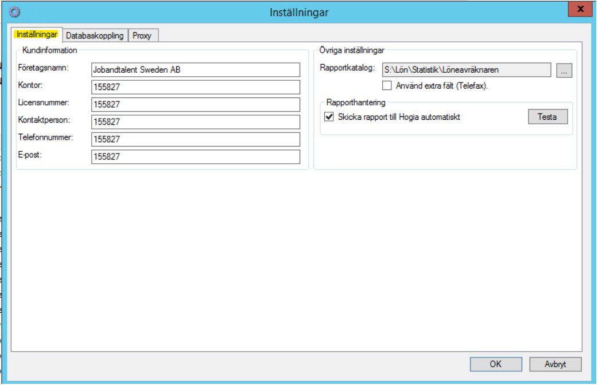Click the app icon in title bar
598x385 pixels.
tap(15, 11)
